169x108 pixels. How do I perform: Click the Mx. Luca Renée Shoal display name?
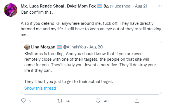(x=58, y=6)
